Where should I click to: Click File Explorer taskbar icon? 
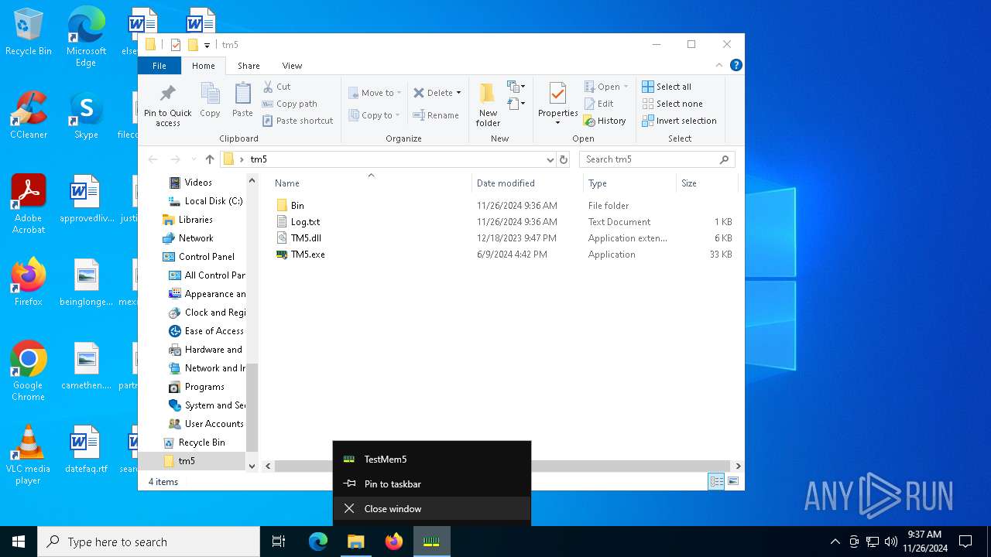point(356,542)
